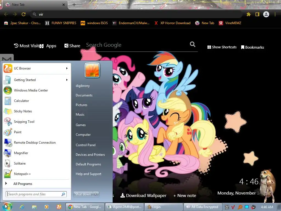
Task: Go back in Chrome
Action: click(6, 14)
